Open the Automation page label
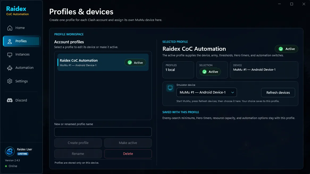The image size is (310, 174). (24, 67)
